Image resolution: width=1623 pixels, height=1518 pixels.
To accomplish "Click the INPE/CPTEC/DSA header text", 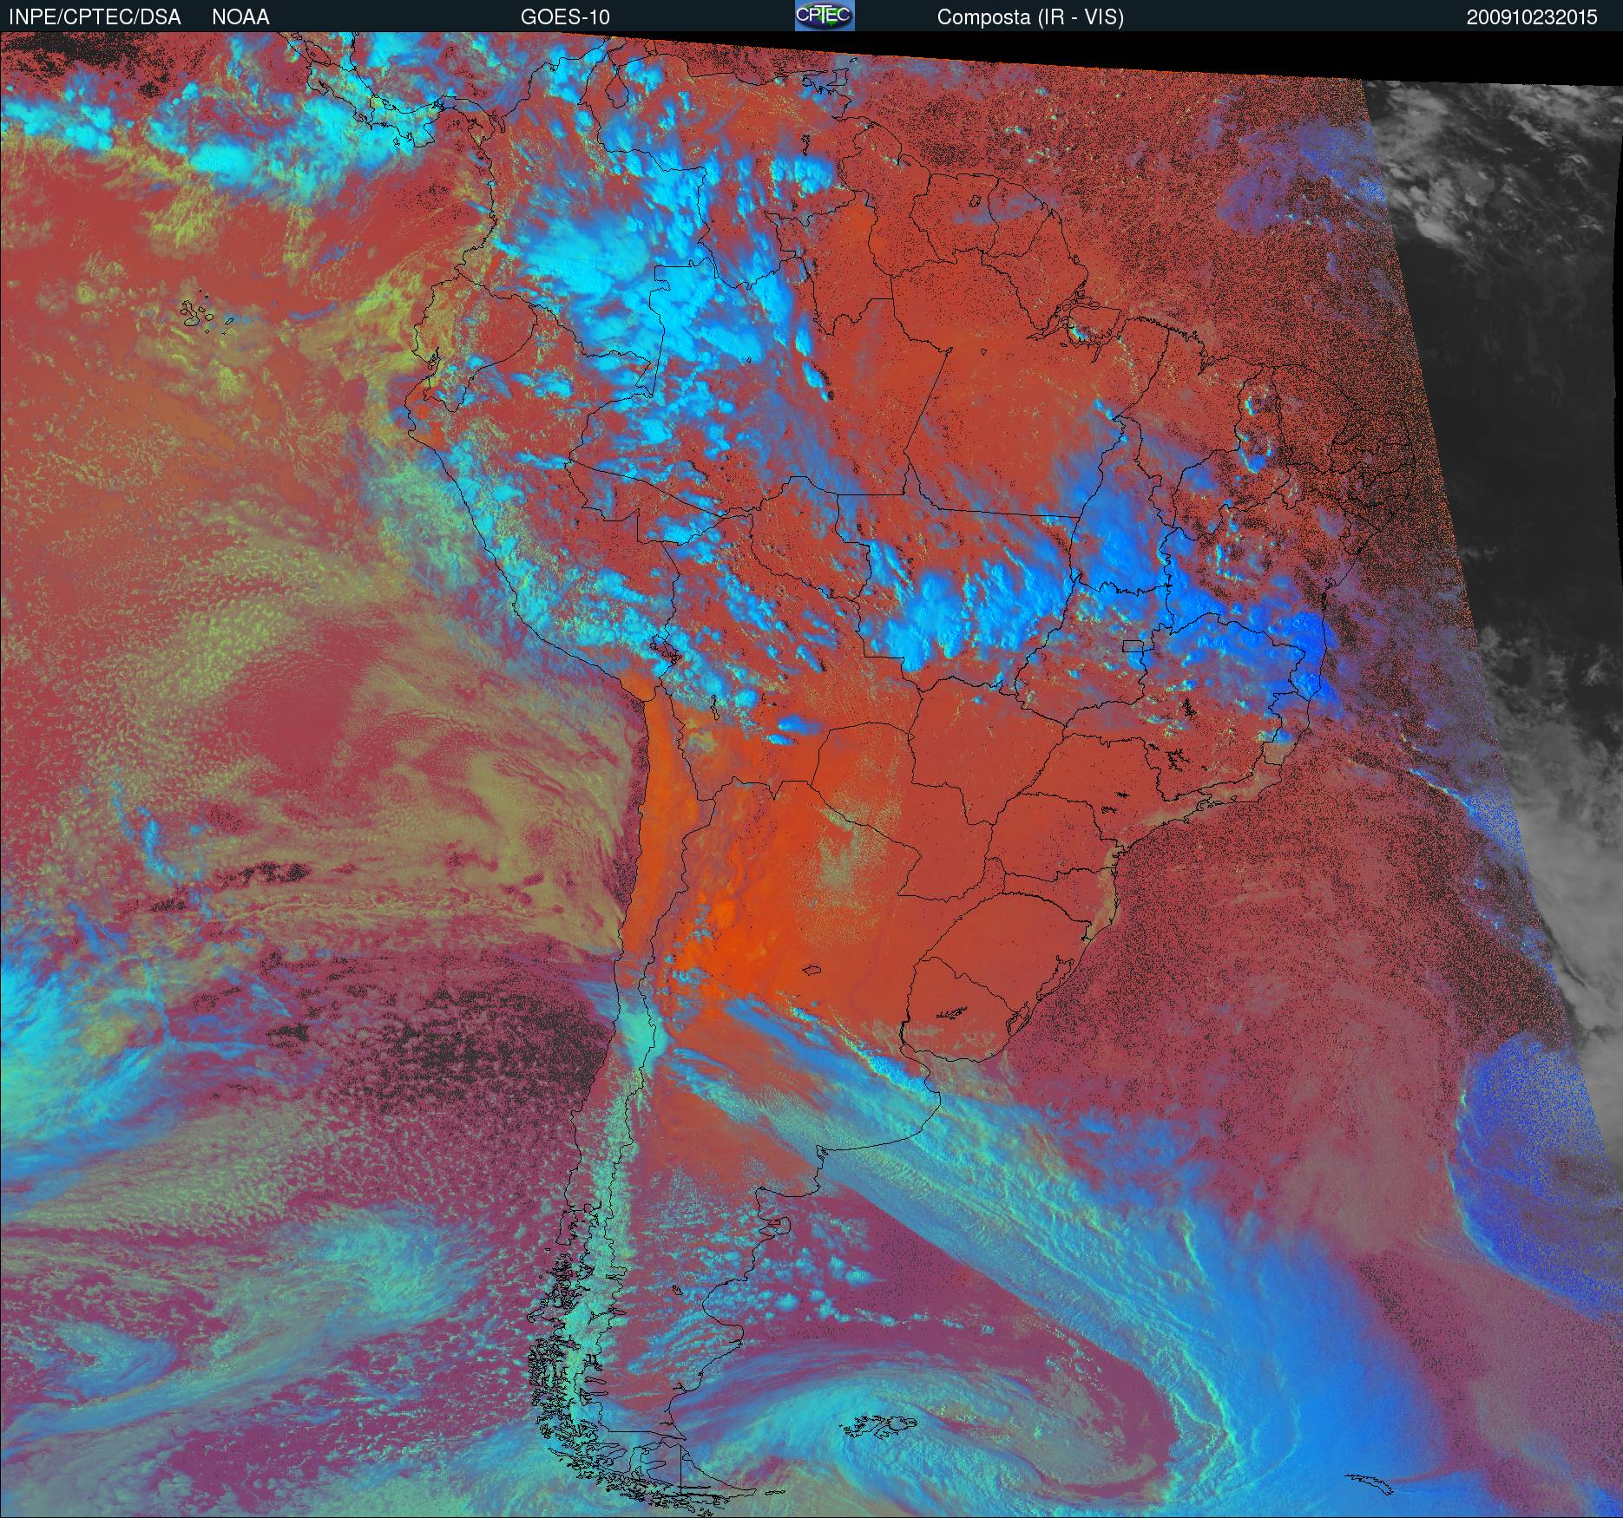I will (95, 17).
